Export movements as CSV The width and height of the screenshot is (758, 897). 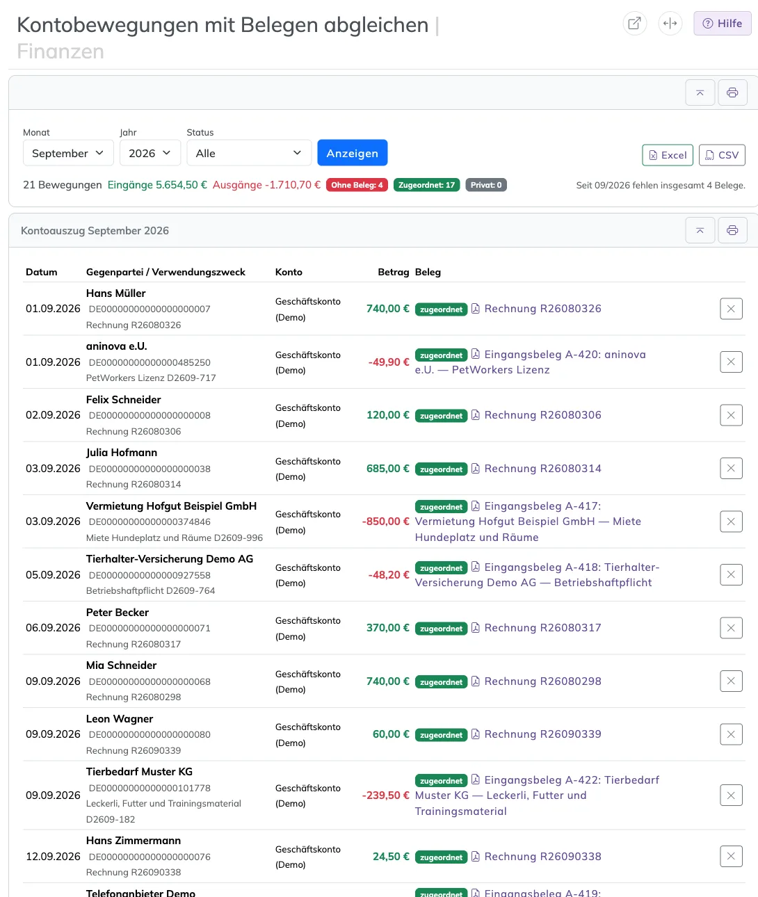pos(722,155)
